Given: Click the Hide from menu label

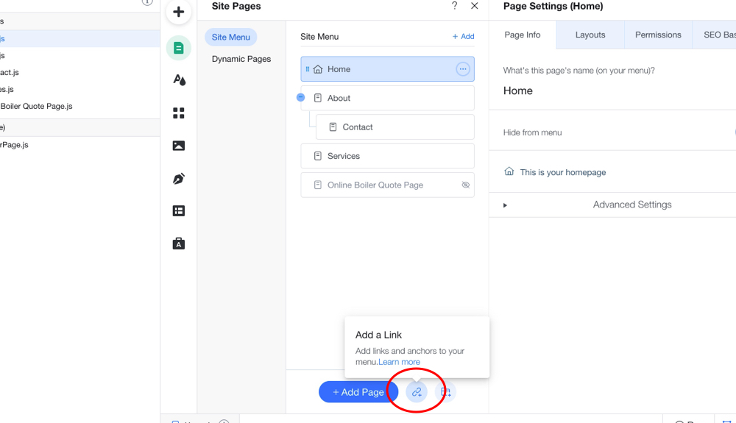Looking at the screenshot, I should [x=532, y=132].
